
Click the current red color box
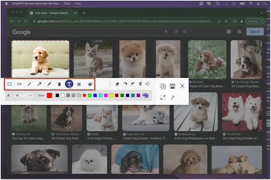tap(49, 96)
